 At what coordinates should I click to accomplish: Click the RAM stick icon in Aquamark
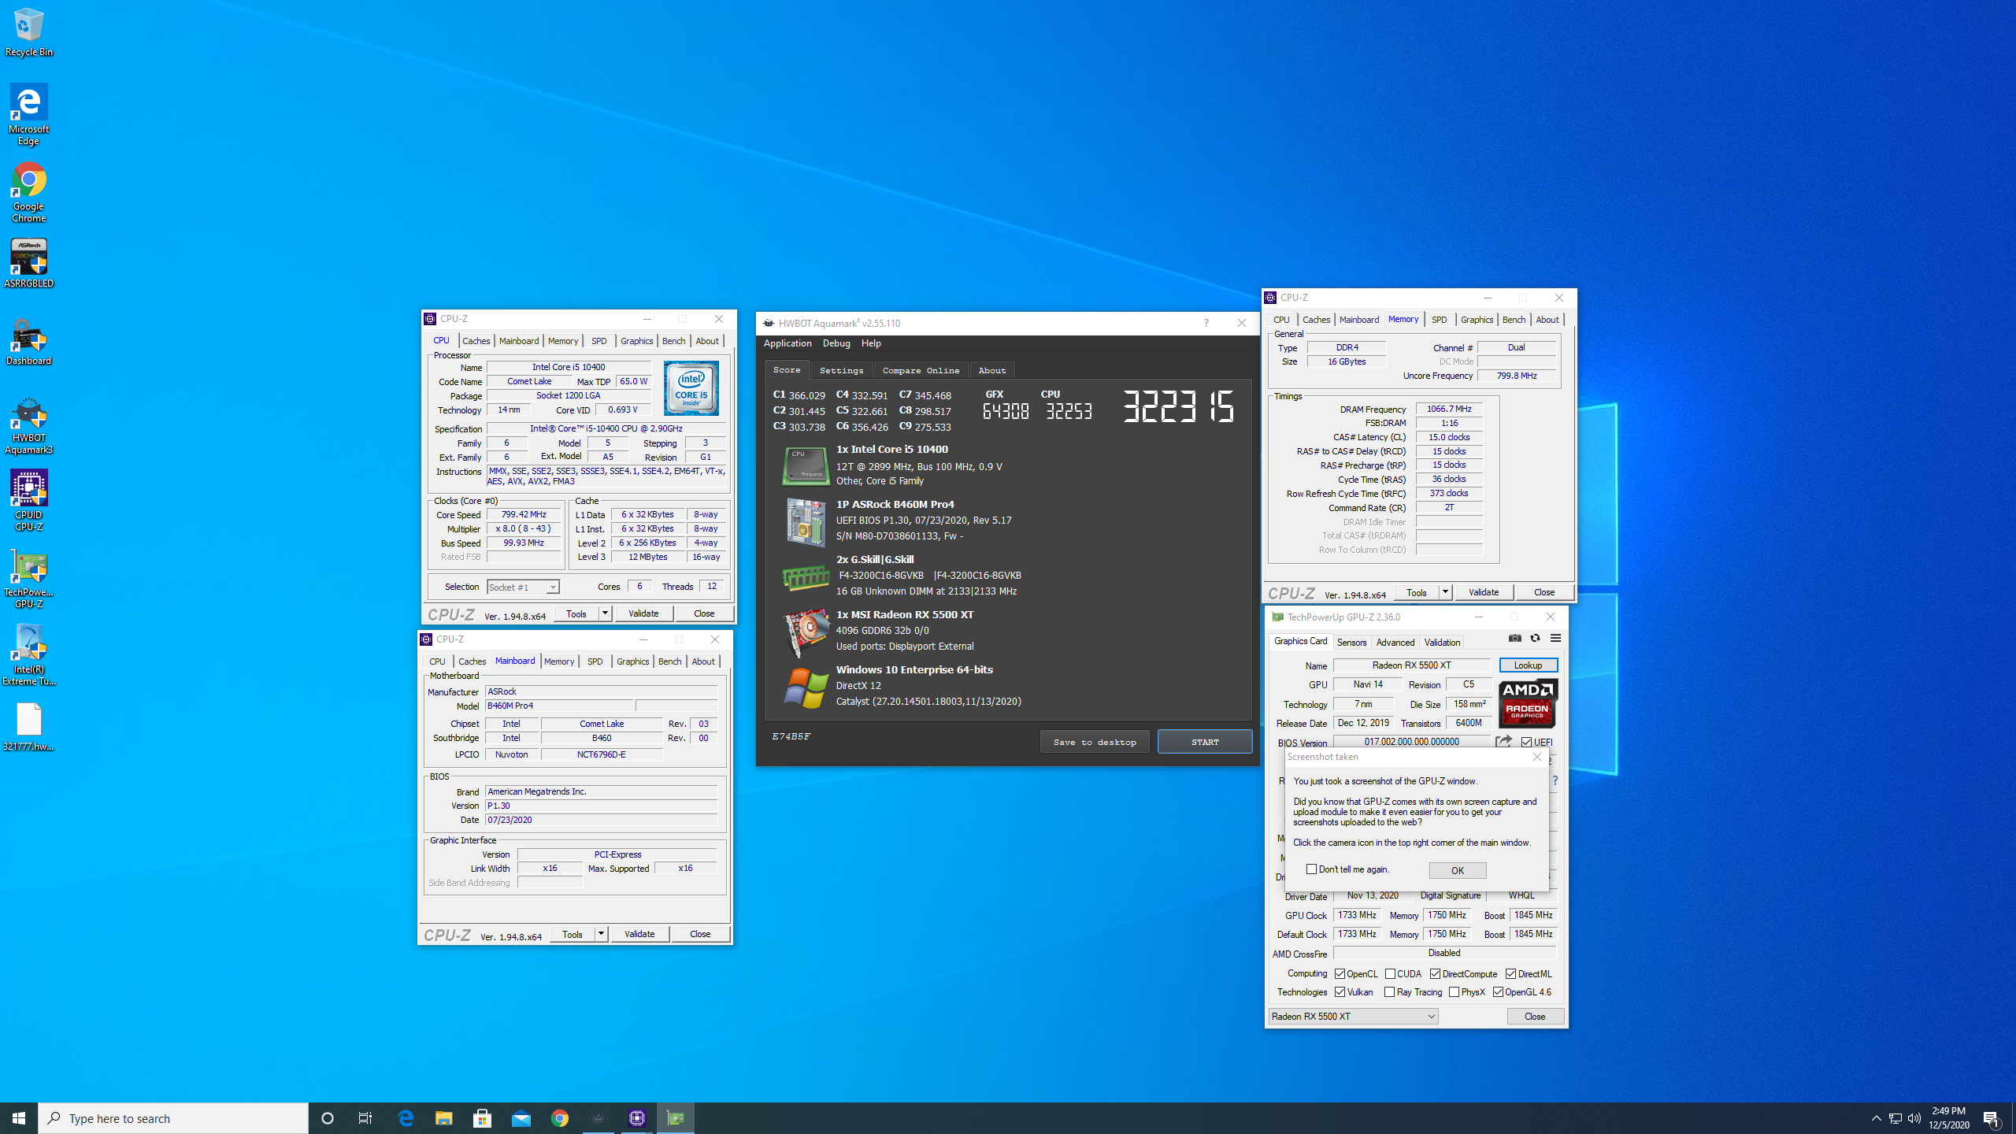pos(806,577)
